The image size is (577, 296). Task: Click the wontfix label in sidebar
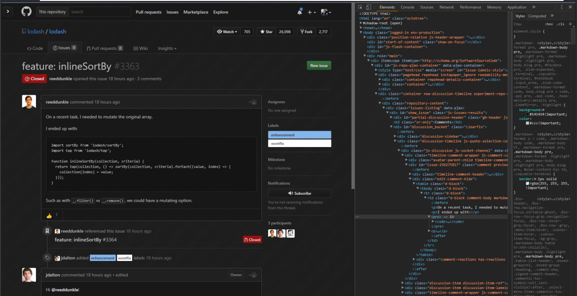point(299,144)
